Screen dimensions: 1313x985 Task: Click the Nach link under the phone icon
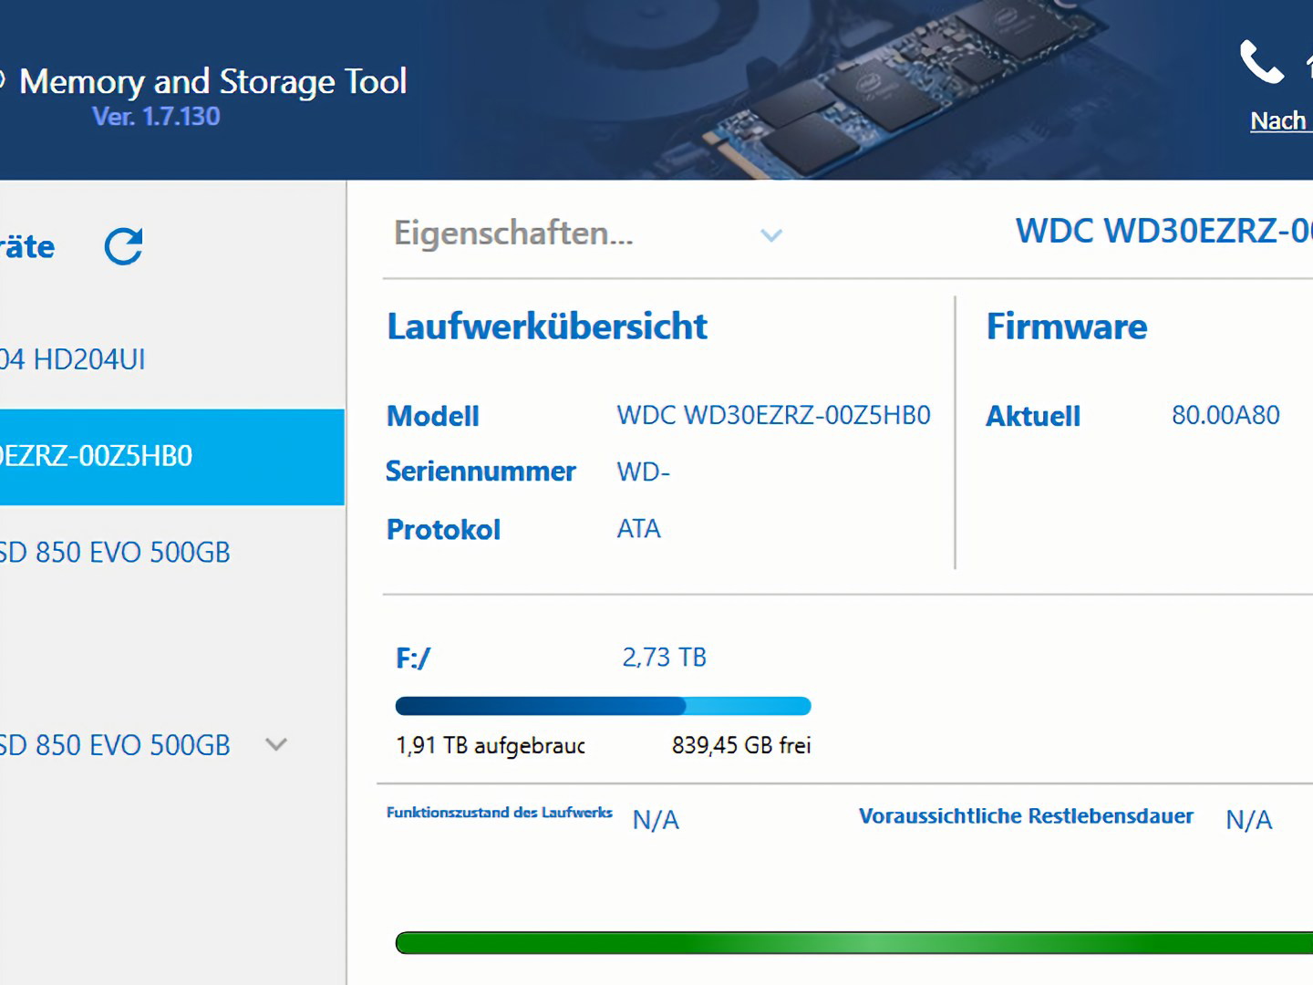pyautogui.click(x=1278, y=120)
